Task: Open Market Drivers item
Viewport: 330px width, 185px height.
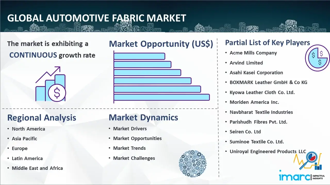Action: pyautogui.click(x=130, y=129)
